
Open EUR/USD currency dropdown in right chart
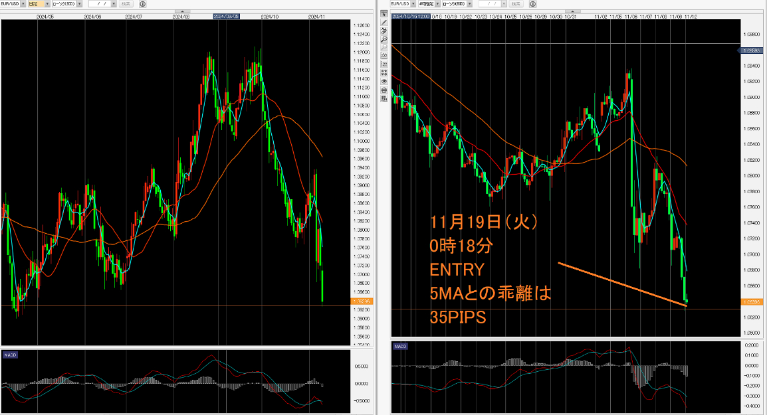tap(413, 3)
